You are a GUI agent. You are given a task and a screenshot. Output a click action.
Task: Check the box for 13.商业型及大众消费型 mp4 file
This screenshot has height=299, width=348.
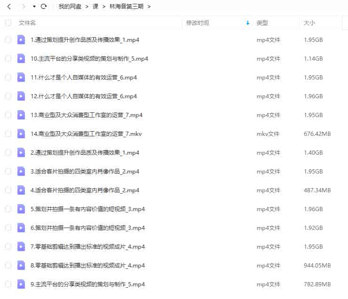point(8,115)
